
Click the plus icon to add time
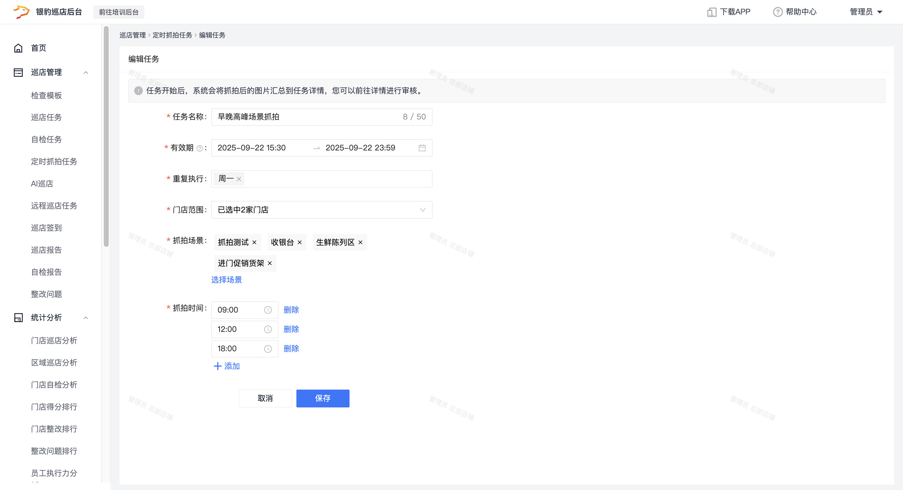tap(218, 366)
